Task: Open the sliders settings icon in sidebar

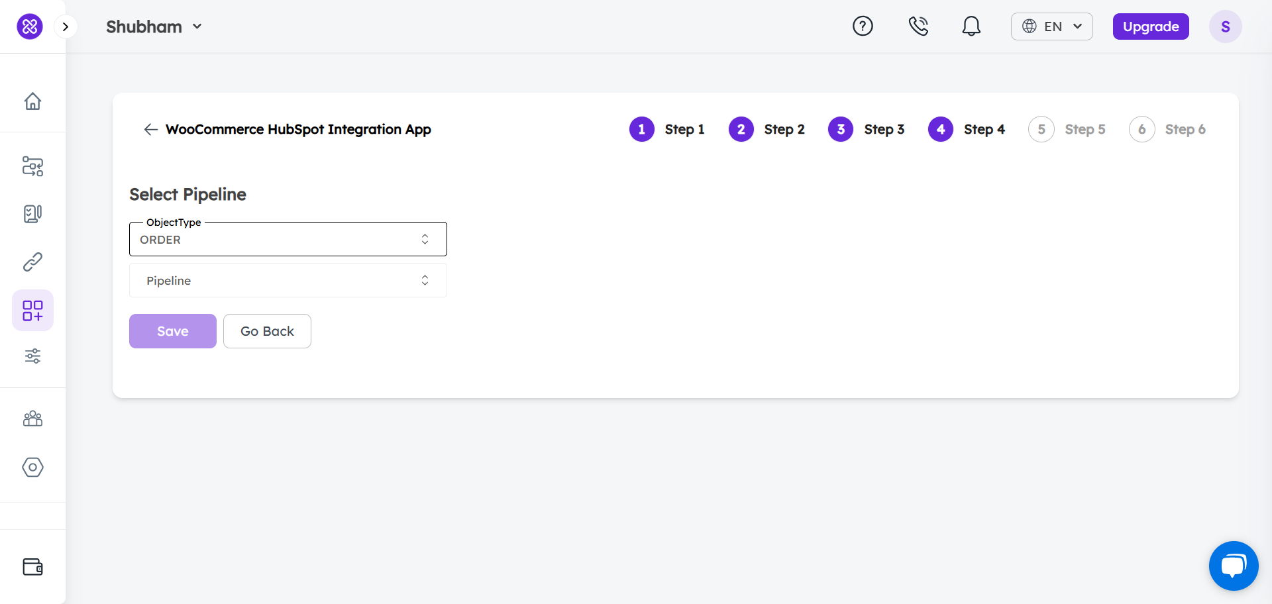Action: 32,356
